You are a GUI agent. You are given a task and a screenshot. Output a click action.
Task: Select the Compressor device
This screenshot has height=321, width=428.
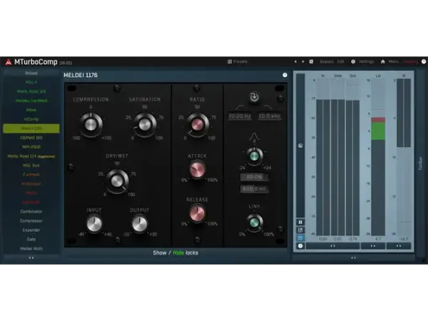[x=31, y=221]
